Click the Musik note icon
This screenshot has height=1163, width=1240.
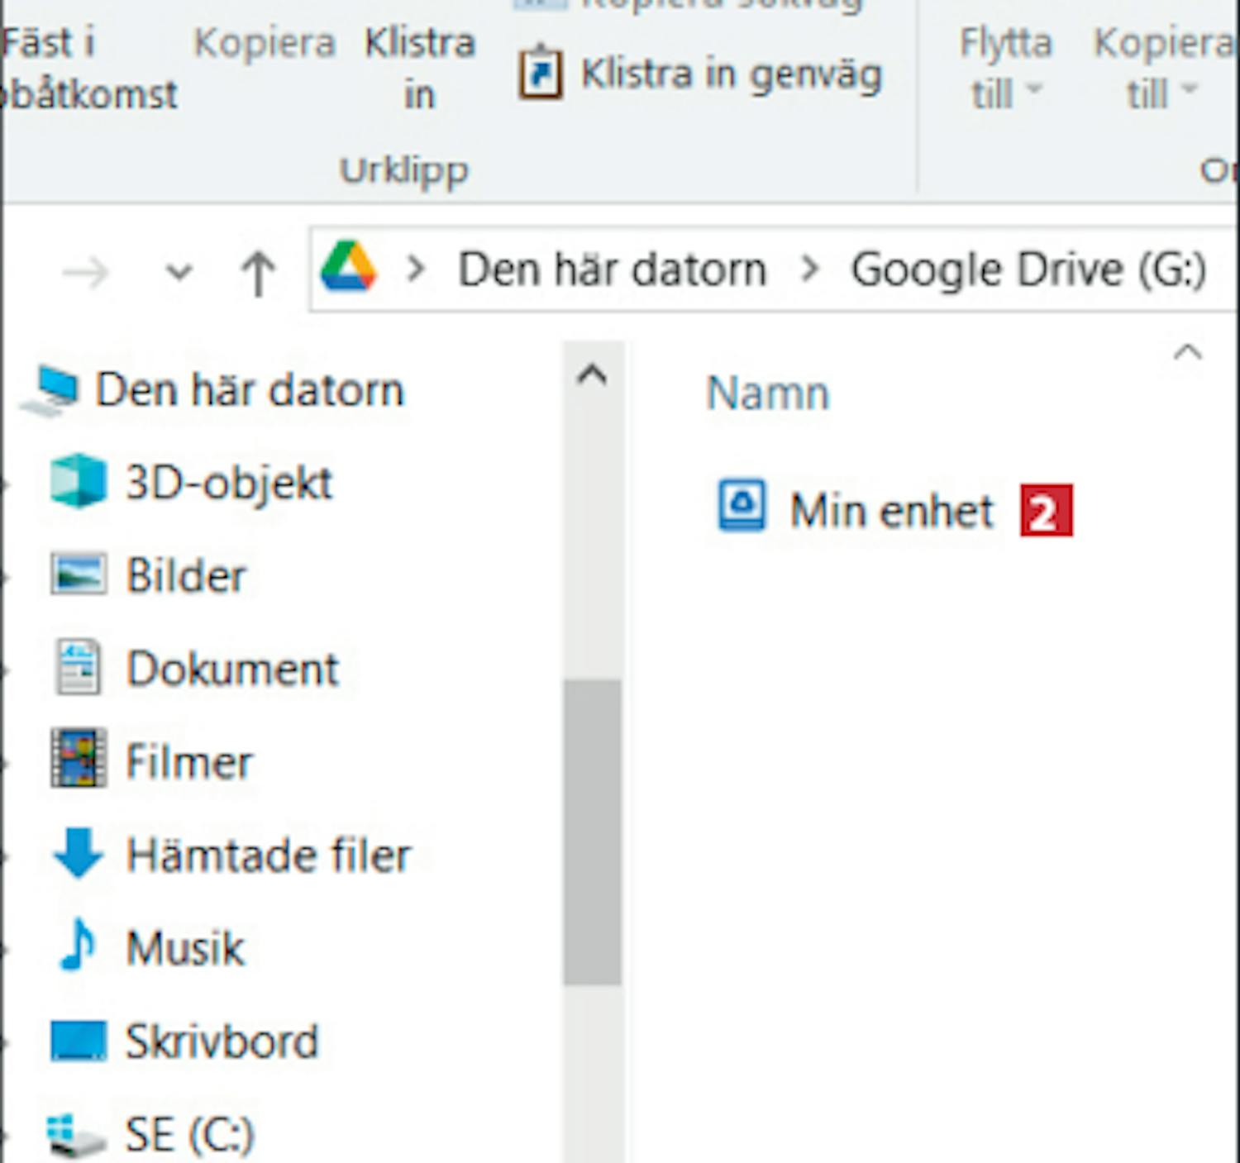[78, 945]
